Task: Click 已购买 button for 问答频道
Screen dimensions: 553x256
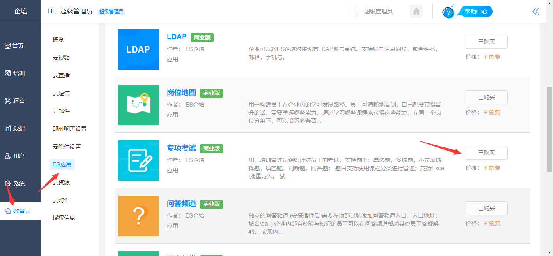Action: pyautogui.click(x=486, y=208)
